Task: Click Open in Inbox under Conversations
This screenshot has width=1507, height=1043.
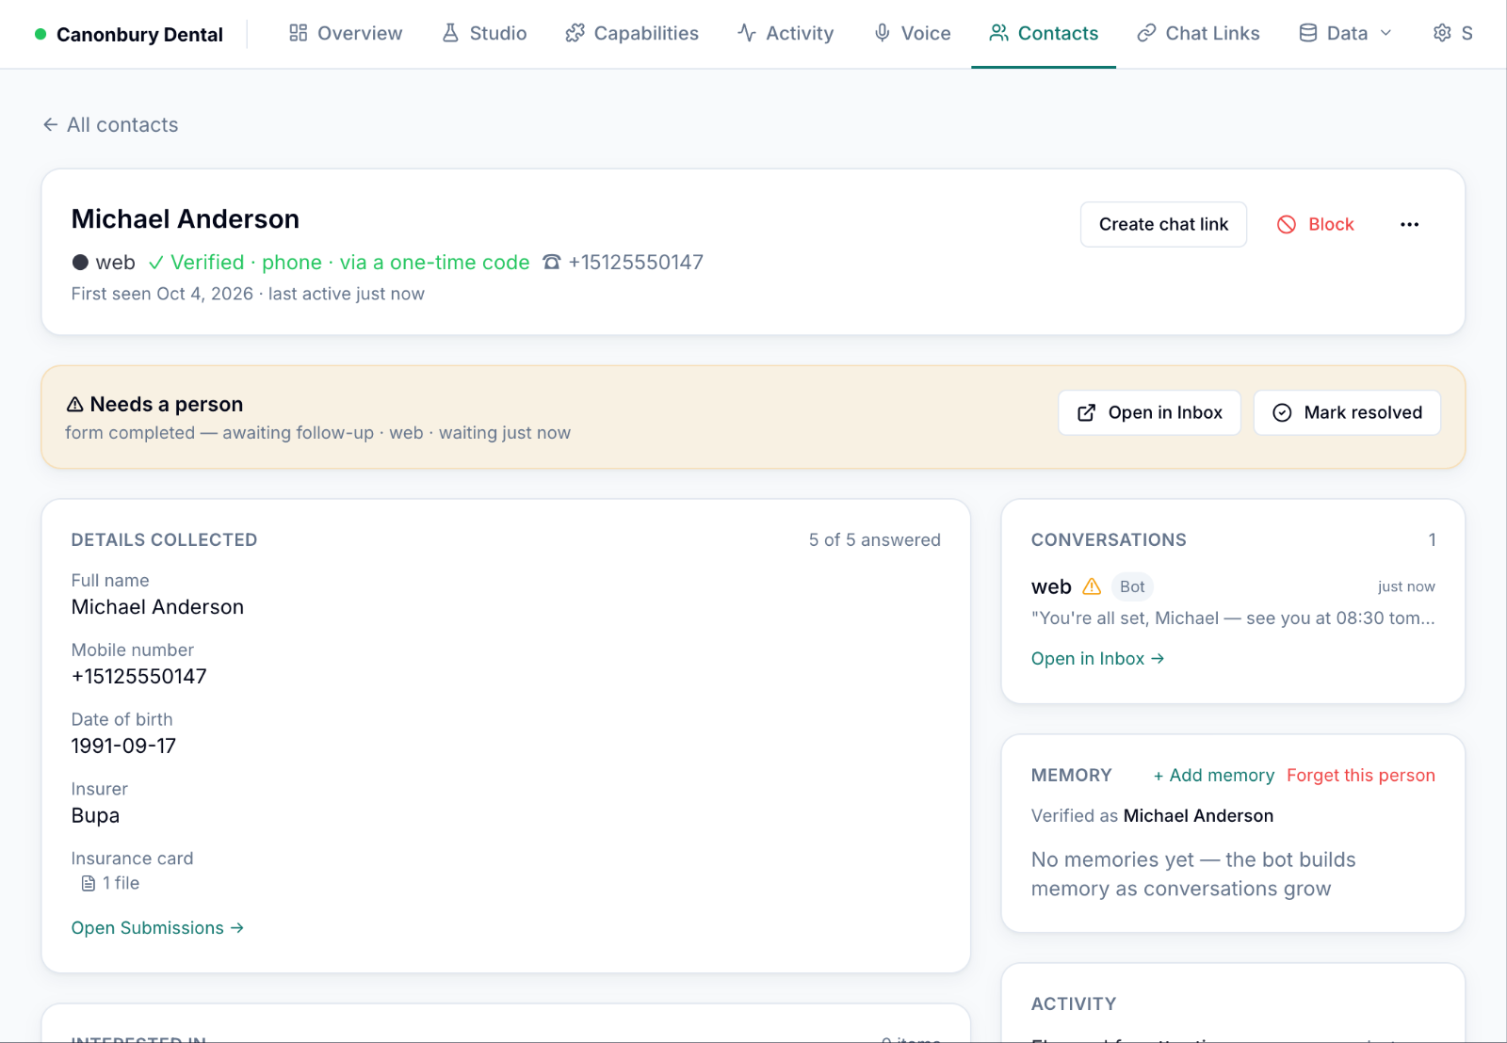Action: tap(1097, 659)
